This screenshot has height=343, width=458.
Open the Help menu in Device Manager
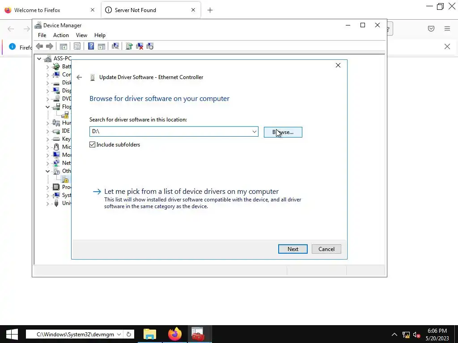(100, 35)
